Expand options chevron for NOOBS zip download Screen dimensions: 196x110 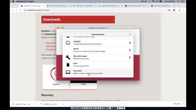(x=63, y=104)
